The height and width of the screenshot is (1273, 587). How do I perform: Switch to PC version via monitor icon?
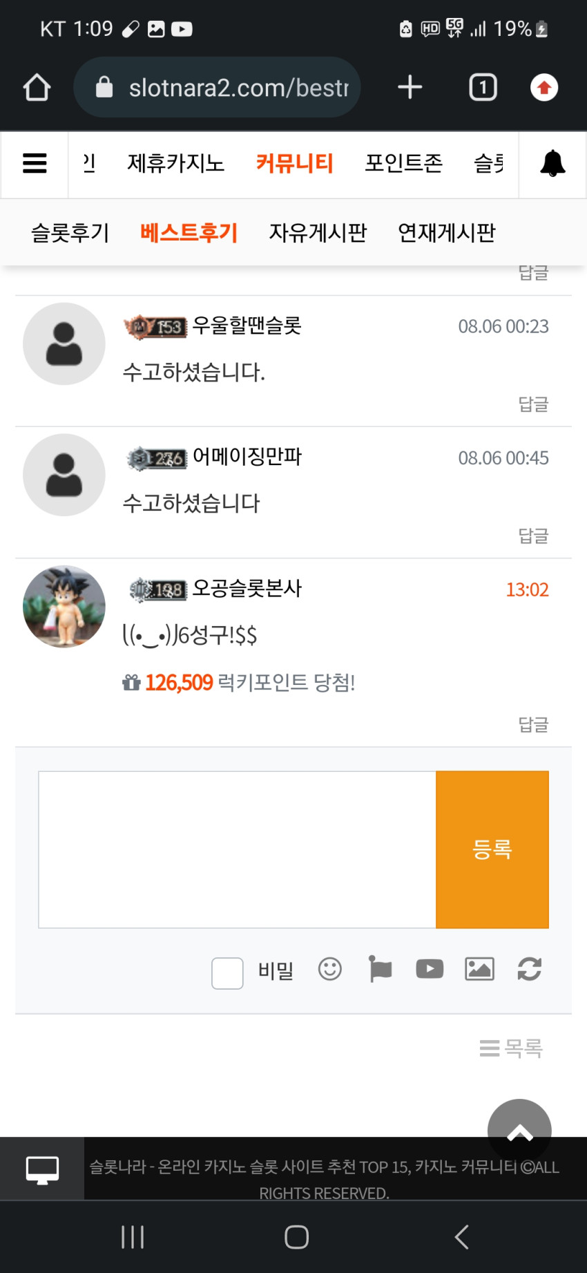(x=42, y=1169)
